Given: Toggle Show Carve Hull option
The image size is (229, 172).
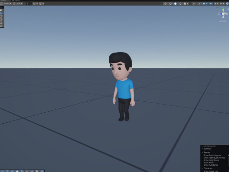Looking at the screenshot, I should tap(211, 171).
